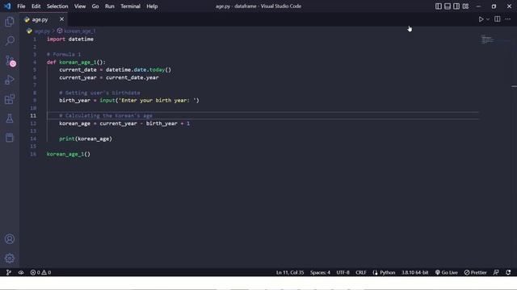Open the File menu
This screenshot has height=290, width=517.
click(x=21, y=6)
